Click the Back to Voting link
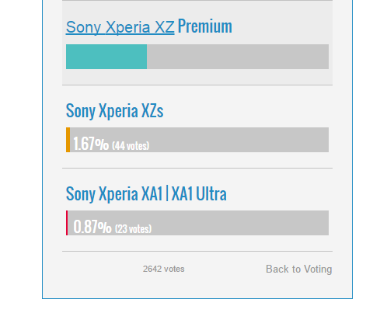The image size is (387, 313). coord(298,269)
